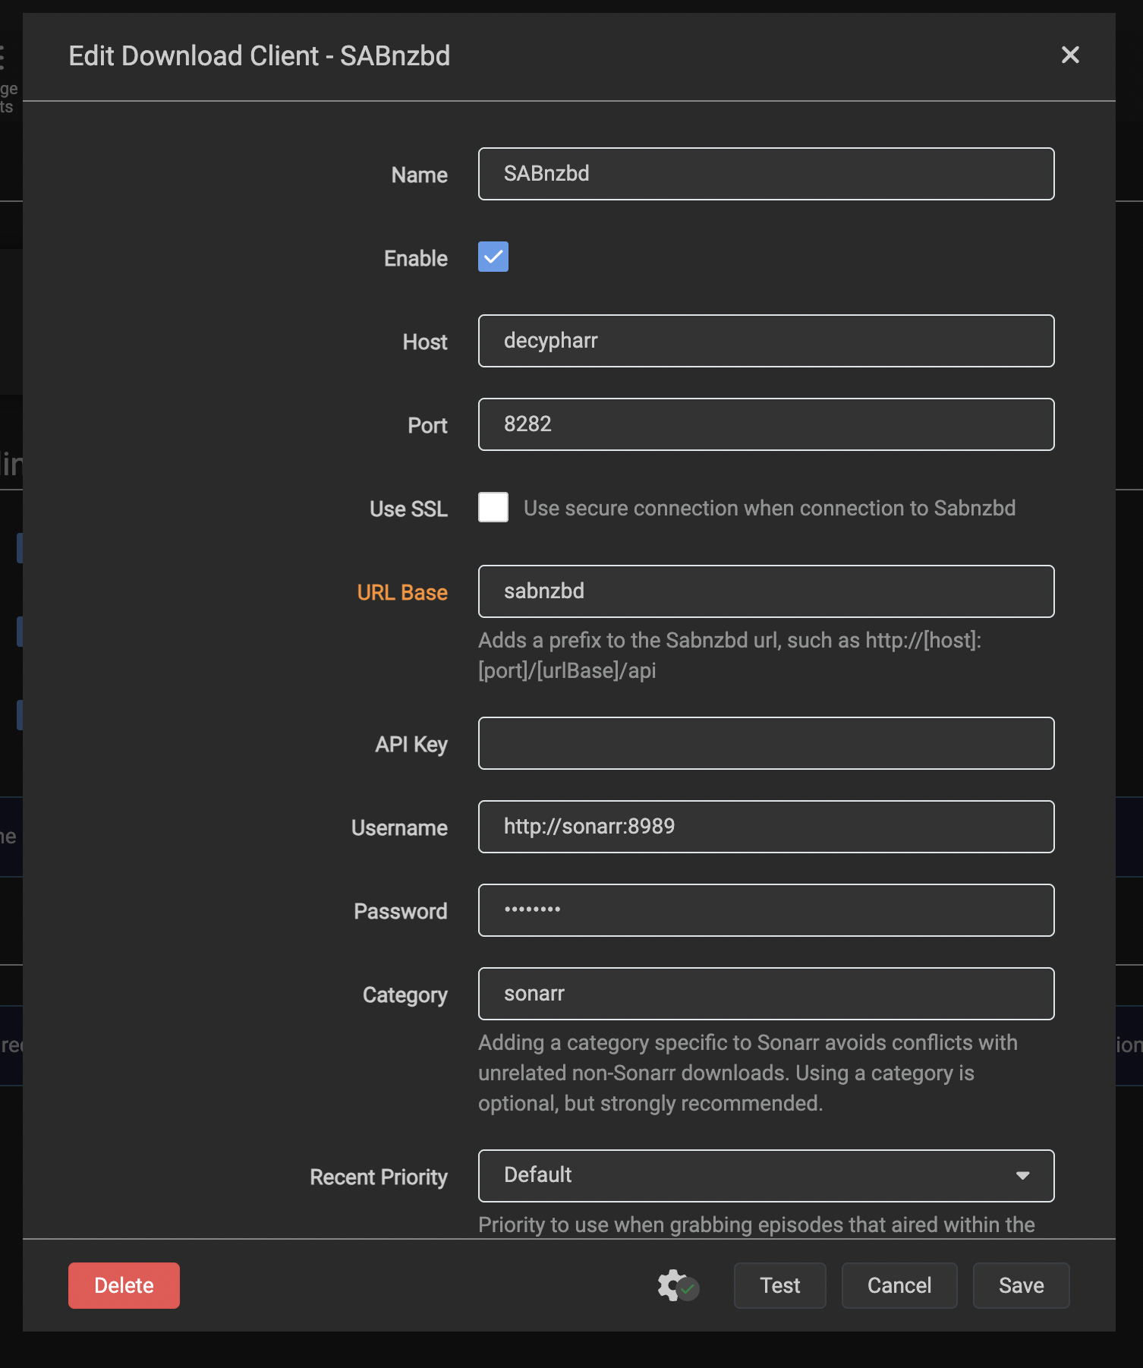1143x1368 pixels.
Task: Toggle the Use SSL checkbox
Action: click(493, 507)
